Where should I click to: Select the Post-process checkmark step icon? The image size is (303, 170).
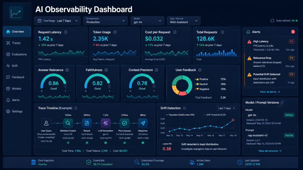(x=125, y=123)
